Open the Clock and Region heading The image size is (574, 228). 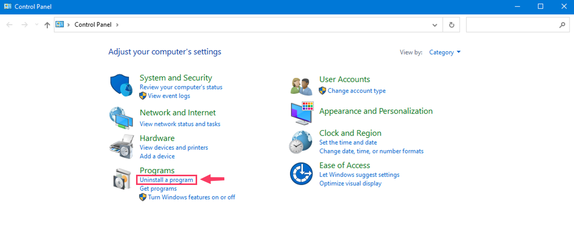(350, 133)
